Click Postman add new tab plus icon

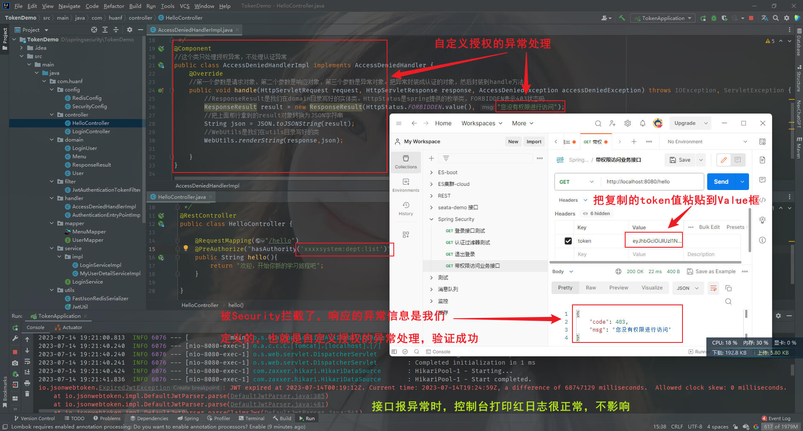(x=634, y=142)
